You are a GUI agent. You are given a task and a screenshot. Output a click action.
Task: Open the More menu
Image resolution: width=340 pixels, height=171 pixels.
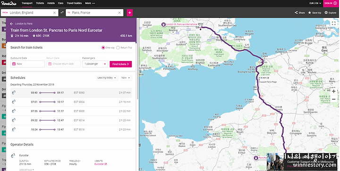click(x=90, y=3)
